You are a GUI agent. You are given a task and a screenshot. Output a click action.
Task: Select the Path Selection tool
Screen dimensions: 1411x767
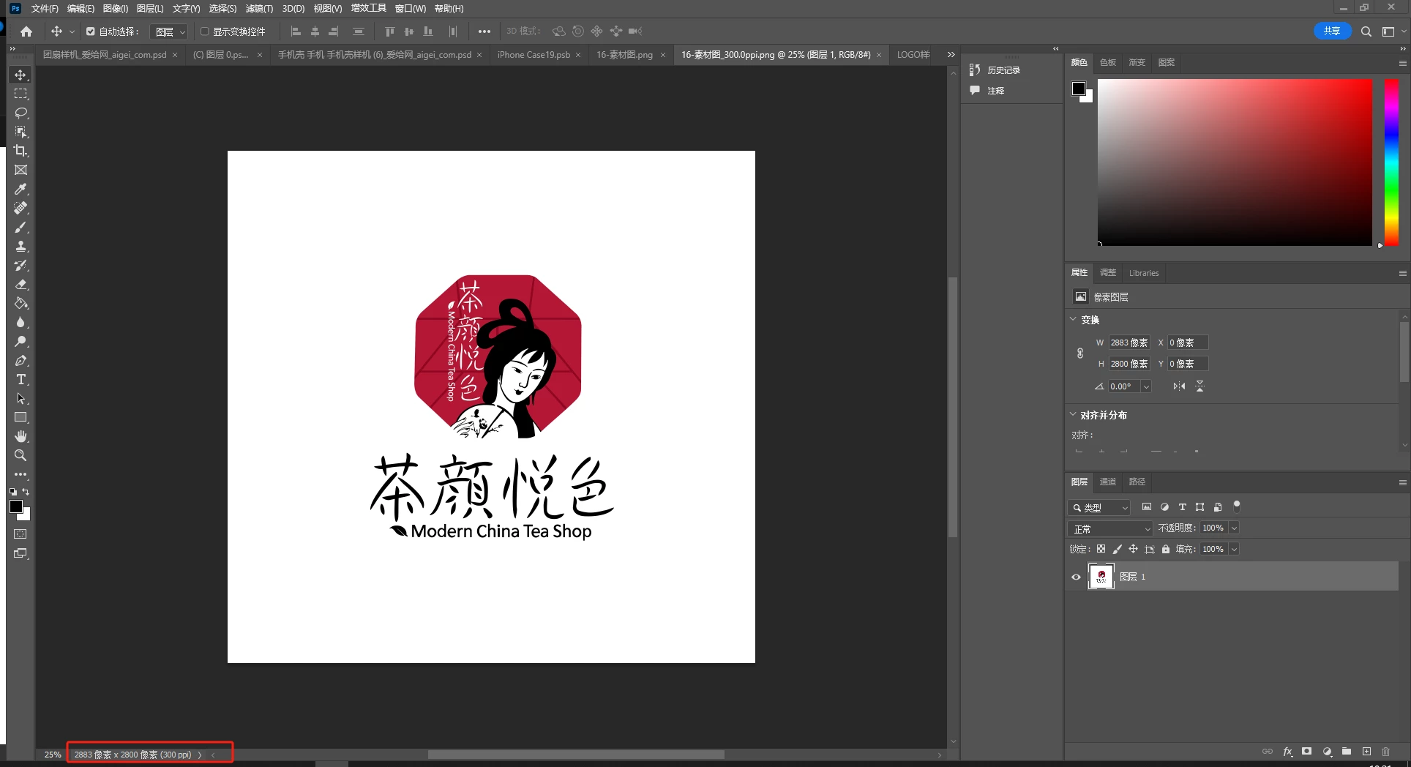[x=20, y=398]
